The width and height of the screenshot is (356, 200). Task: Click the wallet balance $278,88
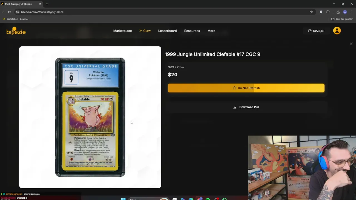coord(319,31)
